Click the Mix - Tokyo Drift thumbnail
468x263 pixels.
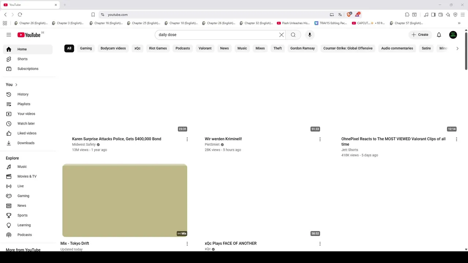[125, 201]
